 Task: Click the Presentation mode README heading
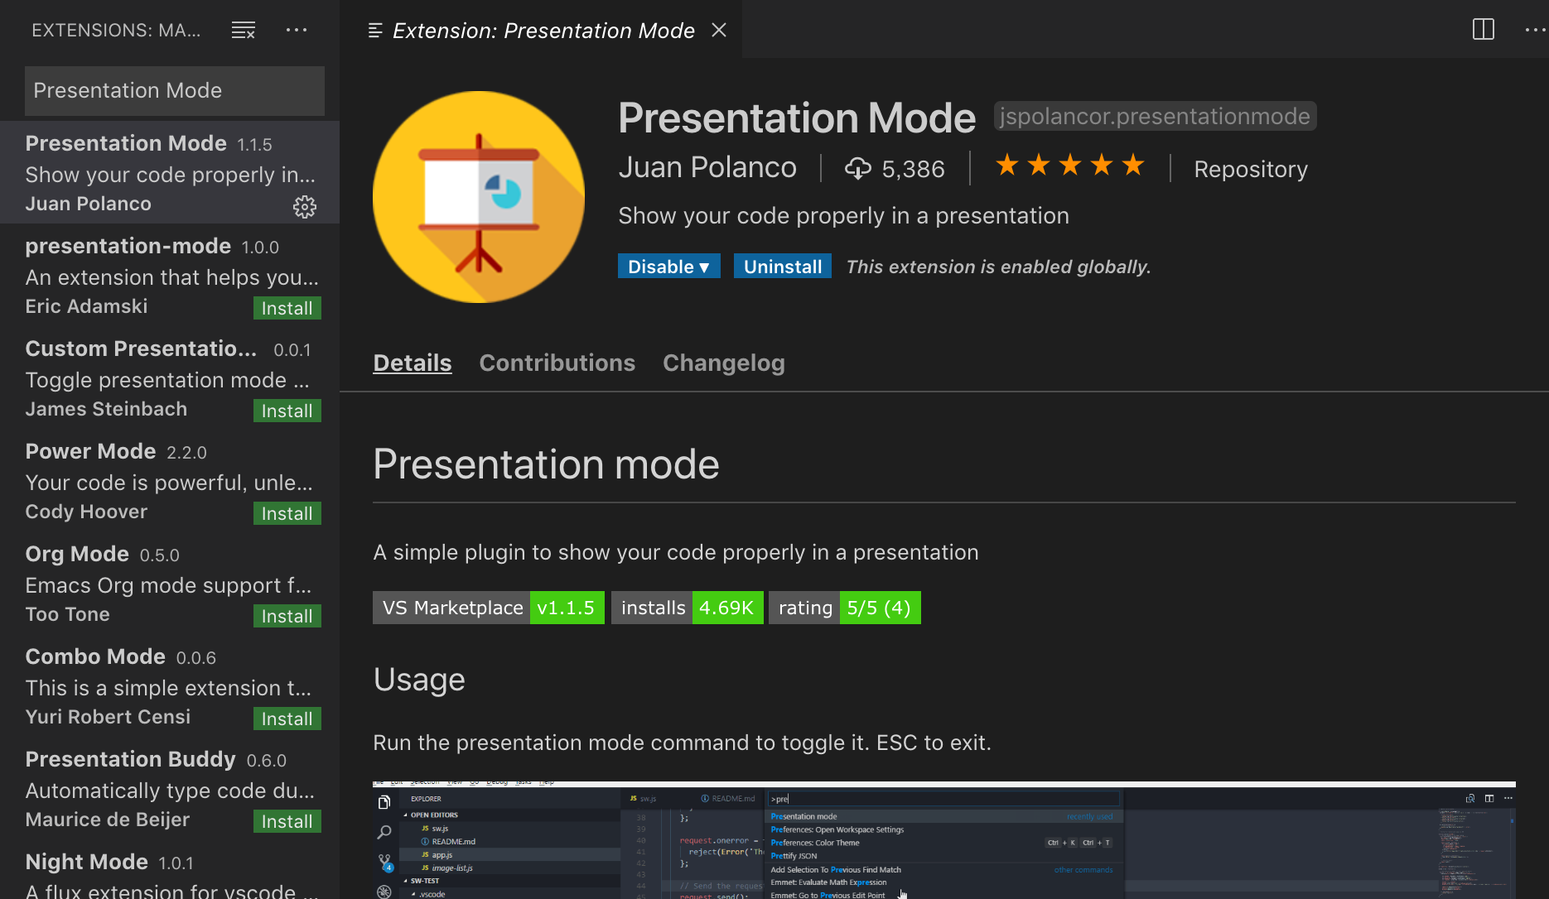[x=546, y=464]
